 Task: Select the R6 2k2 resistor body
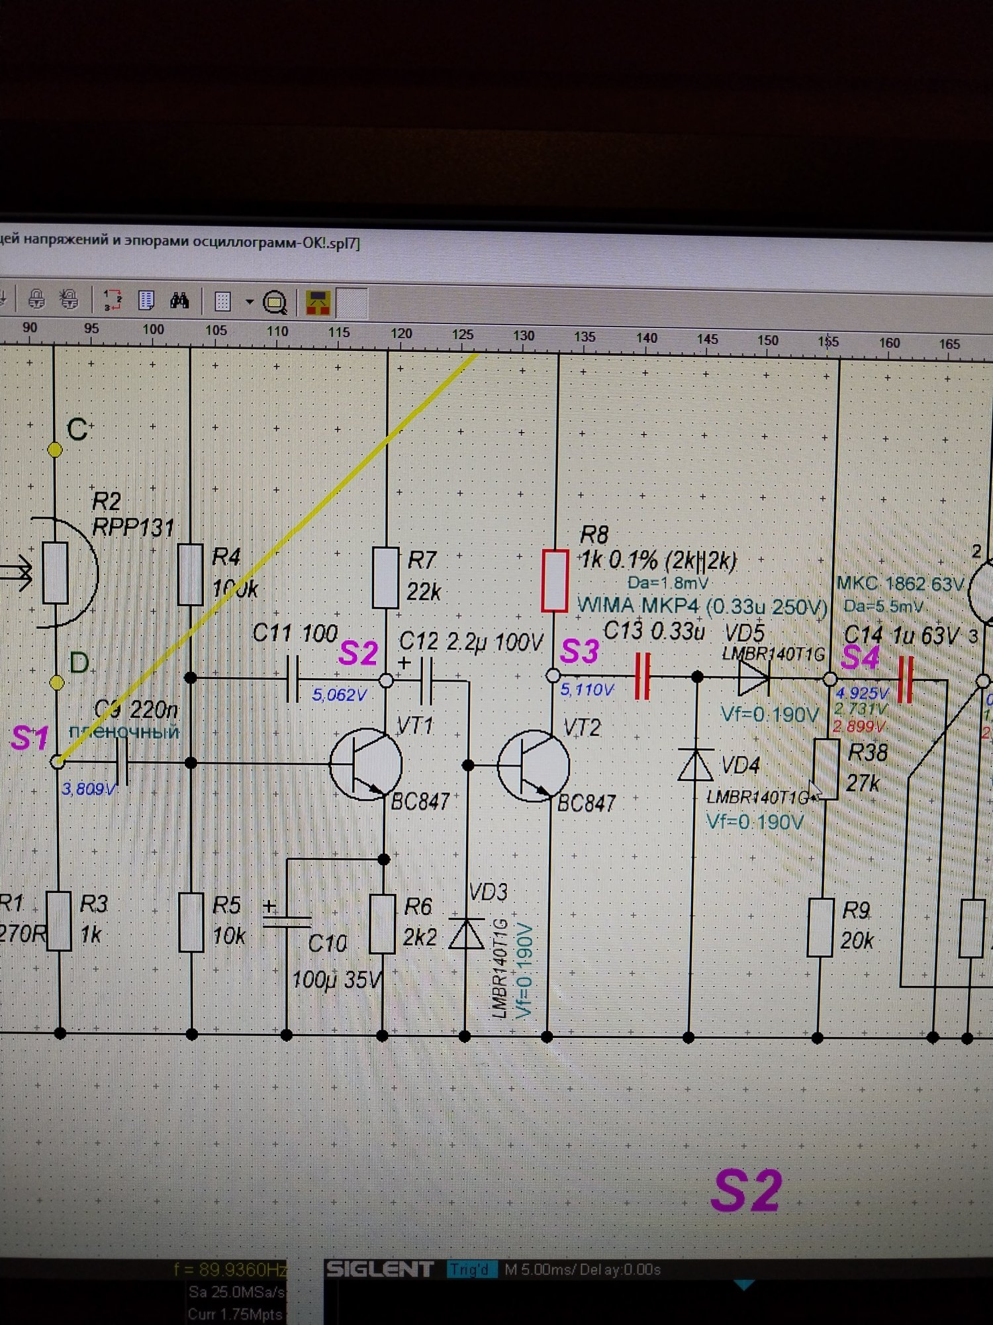[x=383, y=924]
